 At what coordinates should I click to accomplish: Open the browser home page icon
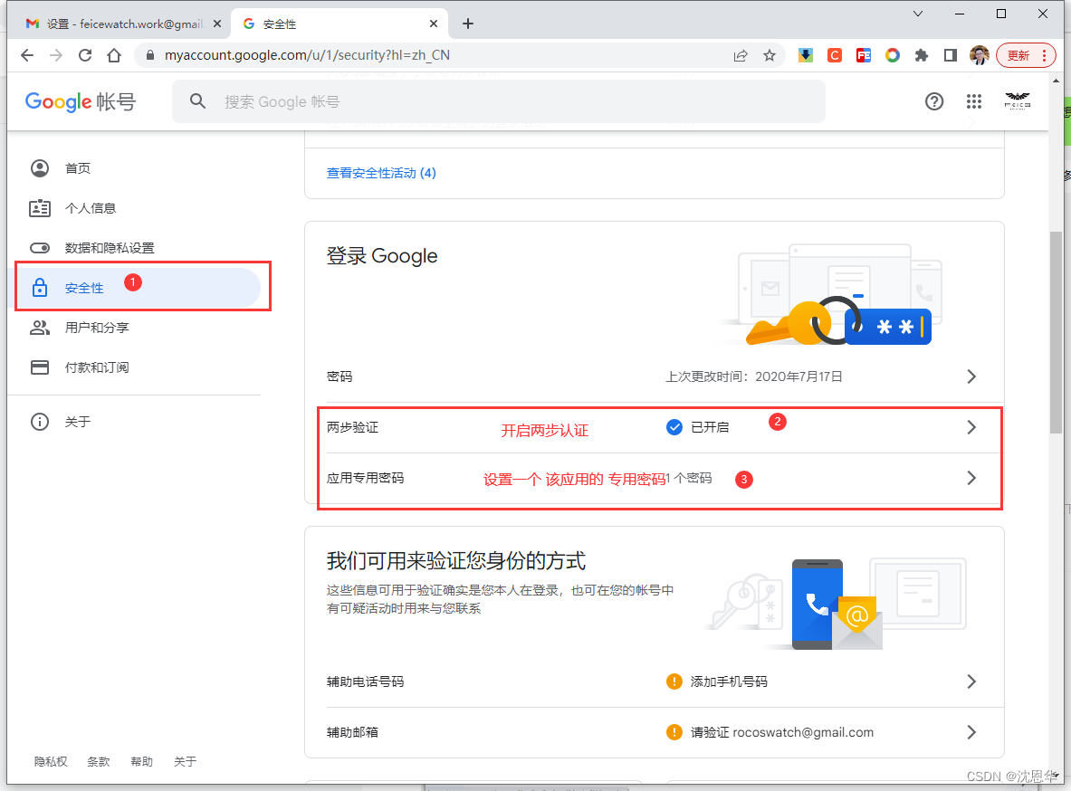114,55
